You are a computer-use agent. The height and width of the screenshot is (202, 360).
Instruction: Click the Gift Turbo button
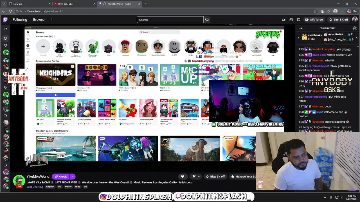[314, 20]
